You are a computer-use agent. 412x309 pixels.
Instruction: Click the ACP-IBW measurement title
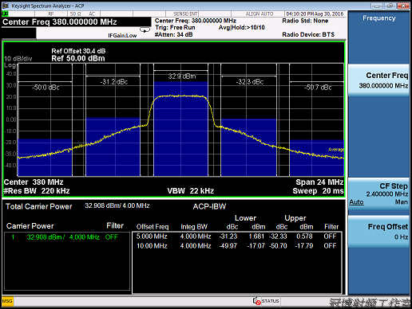coord(209,206)
